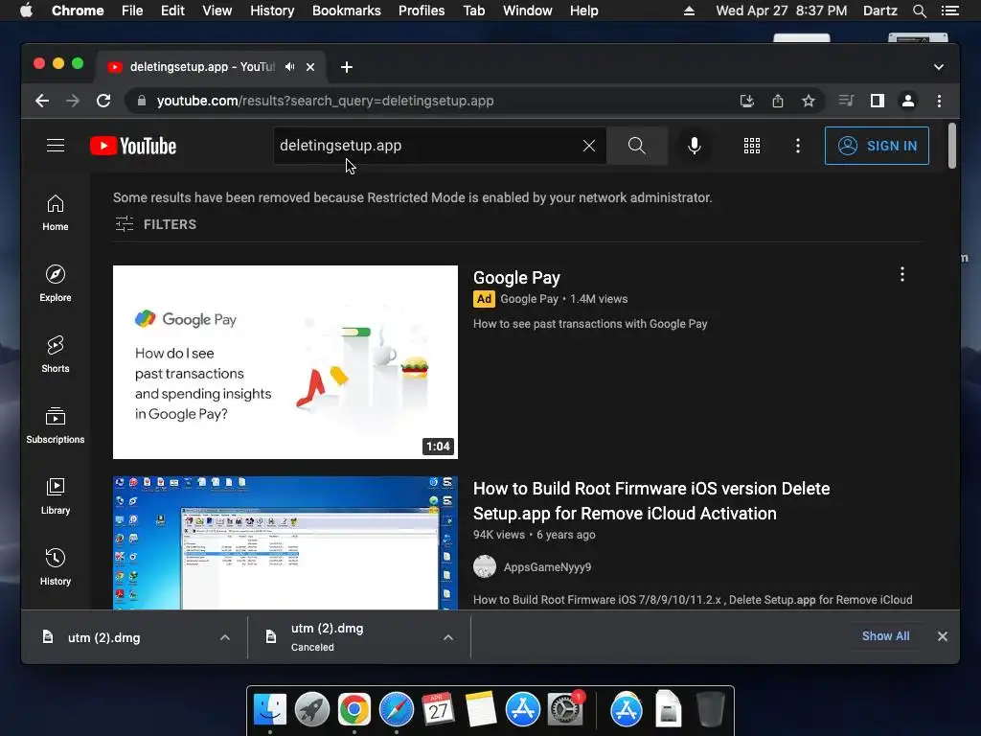Open the AppsGameNyyy9 channel name
Image resolution: width=981 pixels, height=736 pixels.
tap(547, 567)
